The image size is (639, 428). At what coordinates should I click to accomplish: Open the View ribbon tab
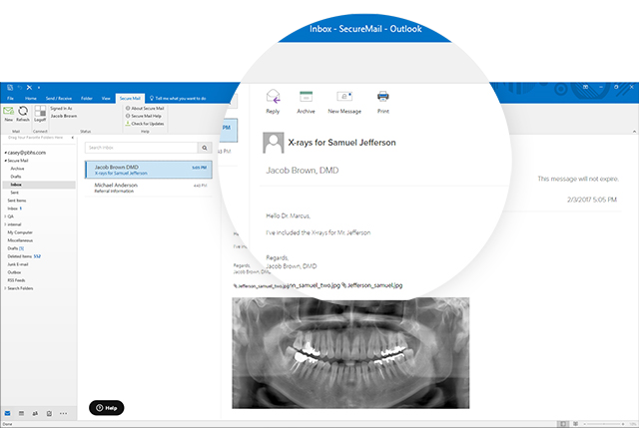106,98
